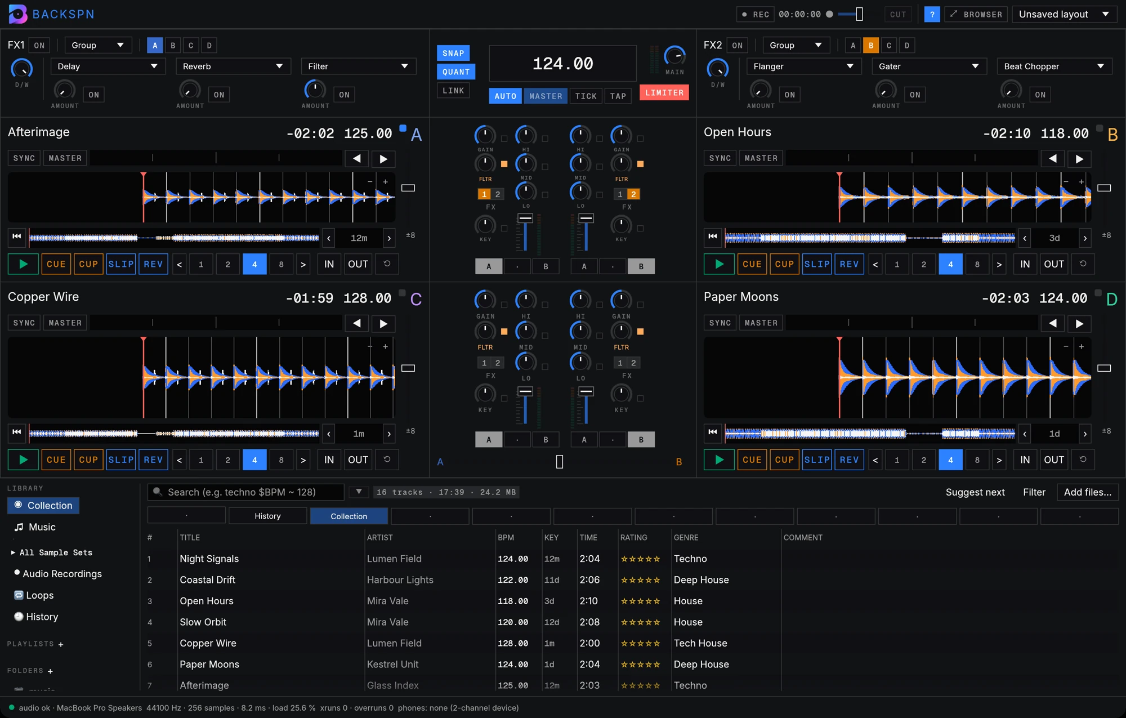Open the FX1 Delay effect dropdown
Image resolution: width=1126 pixels, height=718 pixels.
(x=108, y=66)
